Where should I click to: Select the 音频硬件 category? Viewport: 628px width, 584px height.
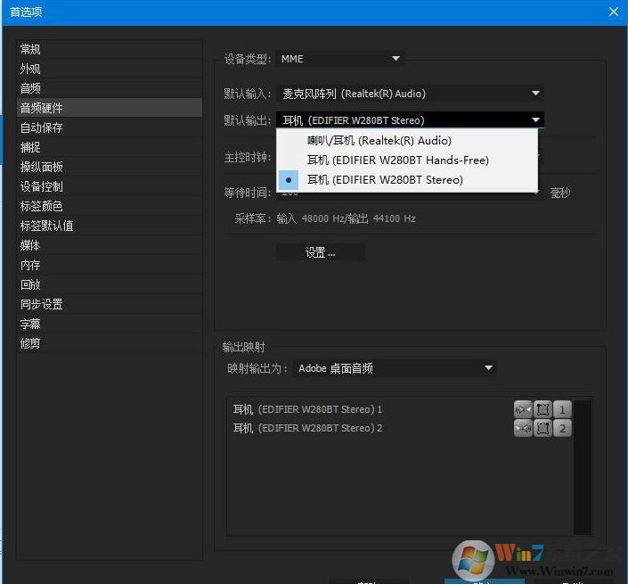(x=110, y=108)
